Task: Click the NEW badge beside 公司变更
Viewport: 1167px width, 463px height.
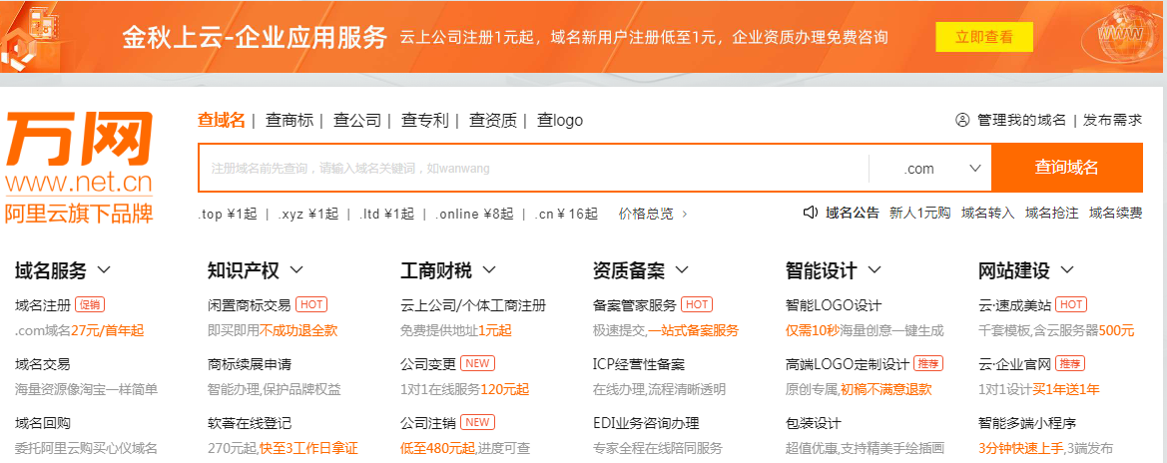Action: tap(478, 363)
